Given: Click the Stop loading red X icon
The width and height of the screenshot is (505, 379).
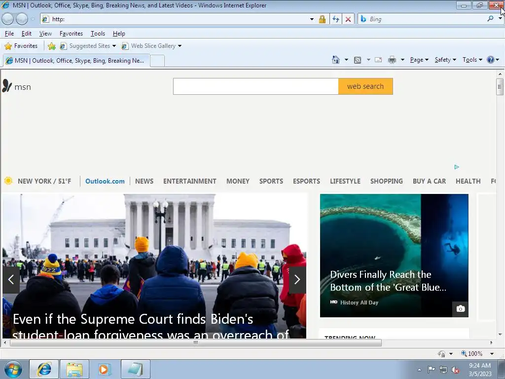Looking at the screenshot, I should pyautogui.click(x=348, y=19).
